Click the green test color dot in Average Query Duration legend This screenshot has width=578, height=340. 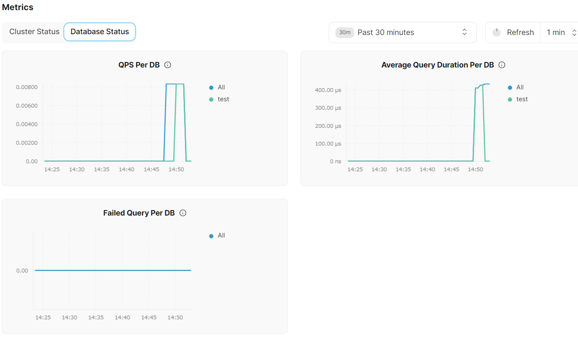tap(510, 100)
